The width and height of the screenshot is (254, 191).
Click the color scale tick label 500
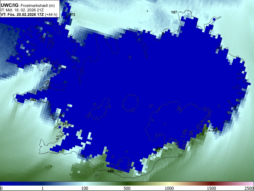pyautogui.click(x=127, y=188)
